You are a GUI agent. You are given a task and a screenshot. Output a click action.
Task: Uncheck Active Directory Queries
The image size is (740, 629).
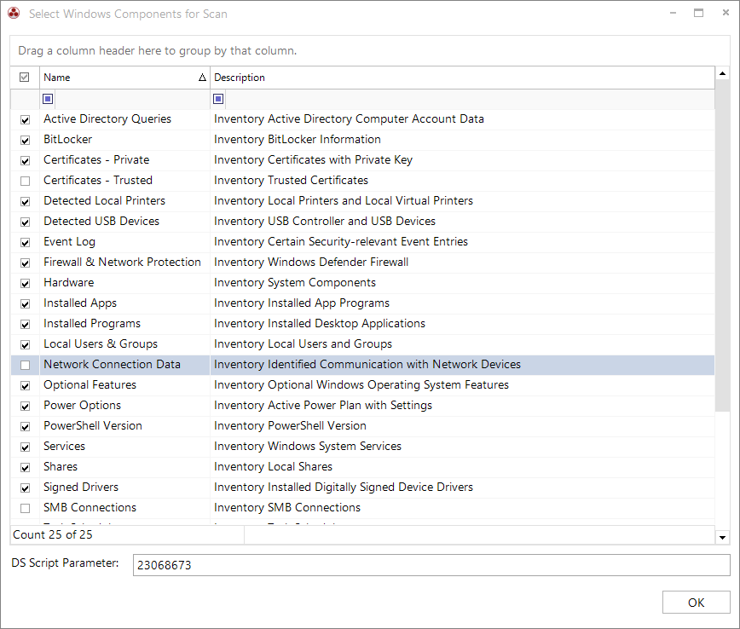25,118
